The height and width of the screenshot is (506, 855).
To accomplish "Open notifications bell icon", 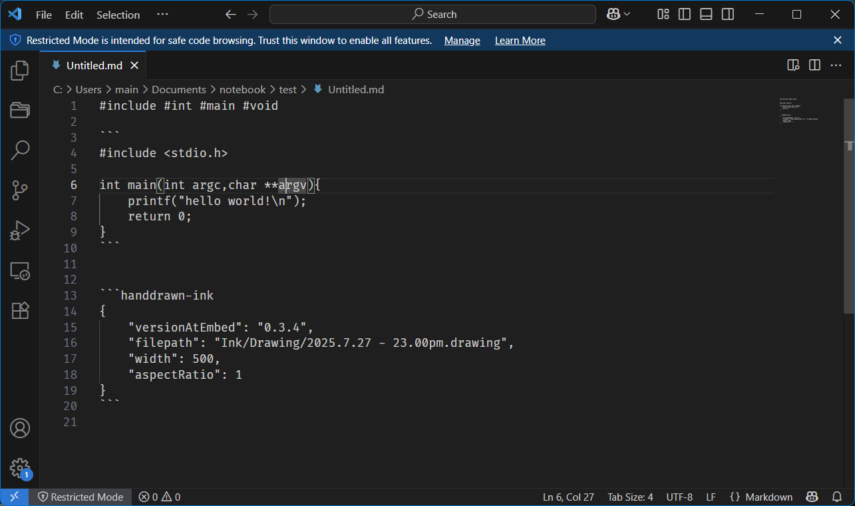I will point(837,497).
